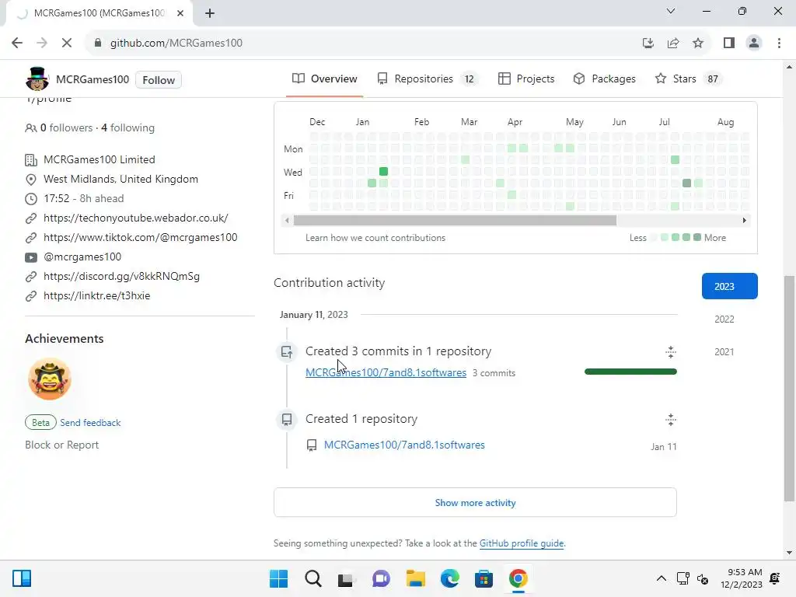Click the graph scroll right arrow
The image size is (796, 597).
[744, 220]
